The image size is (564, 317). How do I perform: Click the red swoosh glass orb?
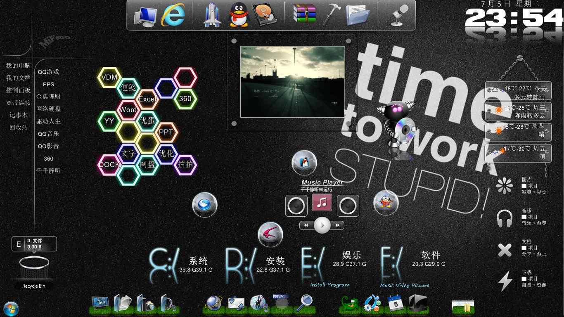270,234
